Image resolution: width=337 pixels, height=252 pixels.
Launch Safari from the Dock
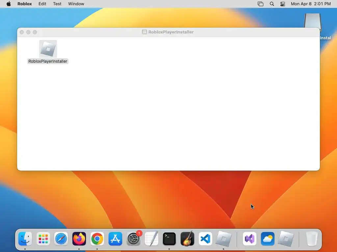point(61,239)
